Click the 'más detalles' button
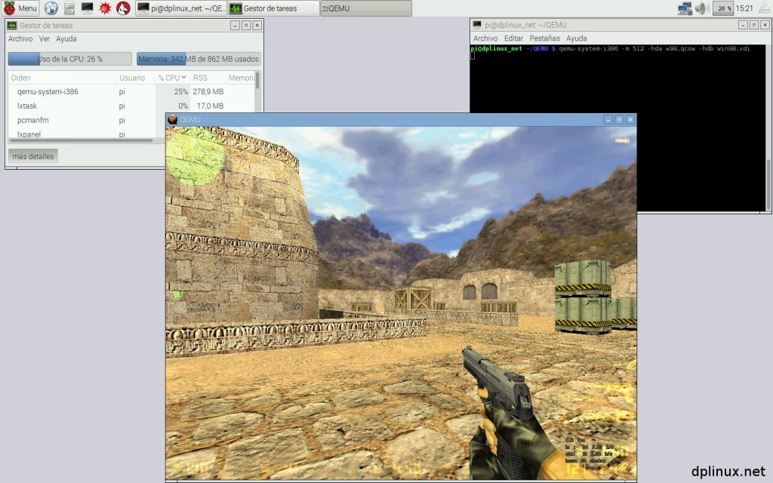This screenshot has height=483, width=773. [32, 155]
